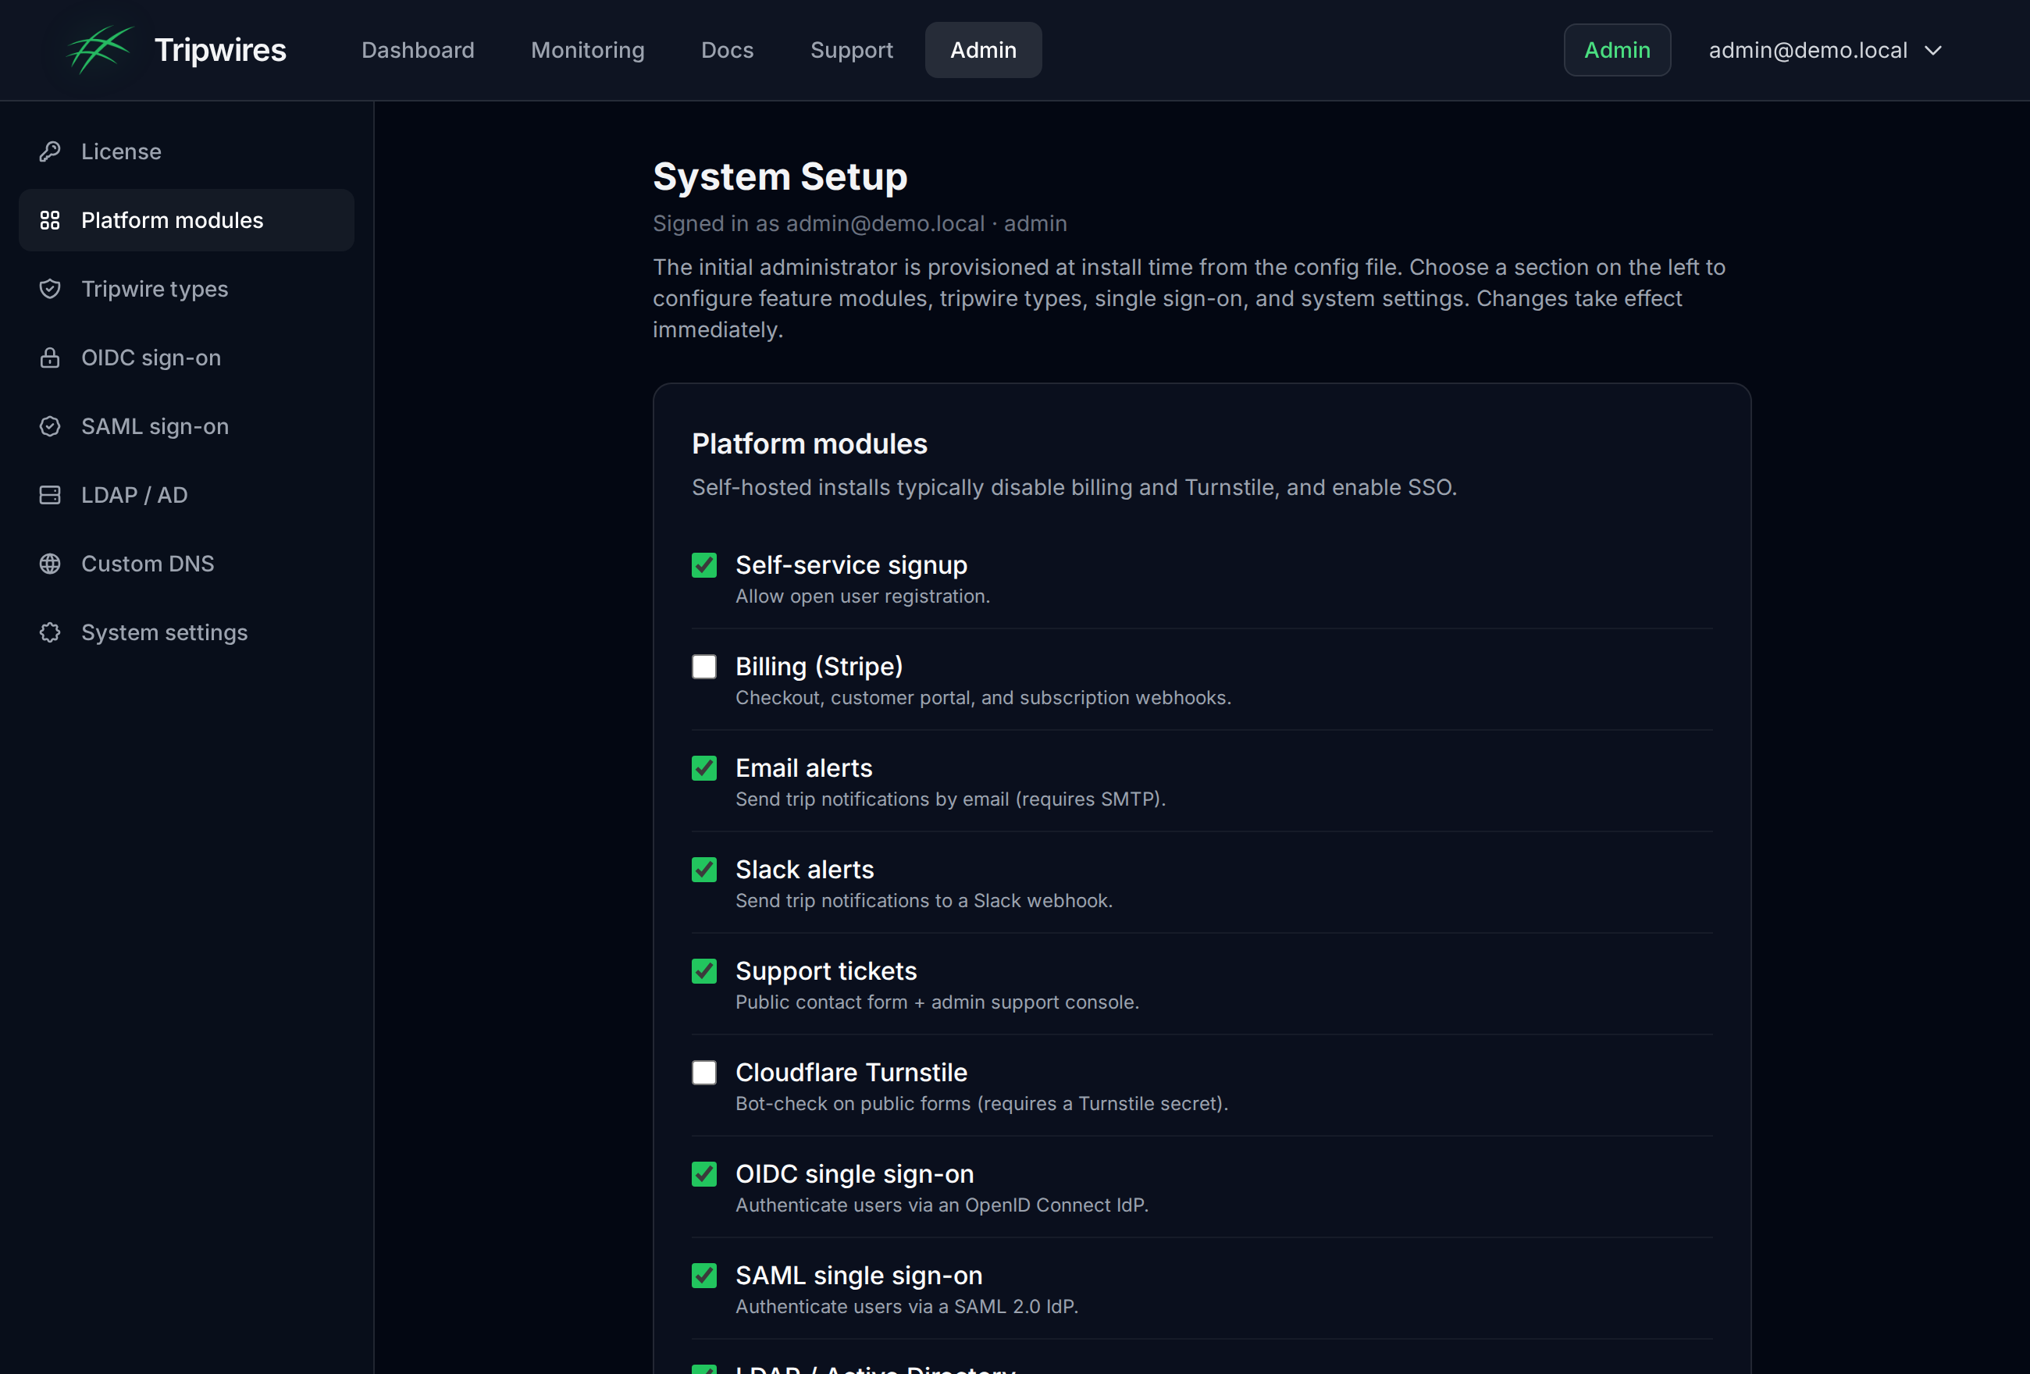Click 'Allow open user registration.' description
This screenshot has width=2030, height=1374.
pos(862,596)
